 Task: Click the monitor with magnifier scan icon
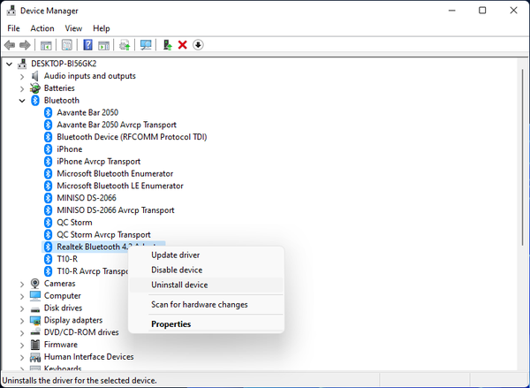tap(146, 45)
